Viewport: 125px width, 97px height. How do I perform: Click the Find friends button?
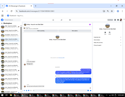tap(110, 20)
